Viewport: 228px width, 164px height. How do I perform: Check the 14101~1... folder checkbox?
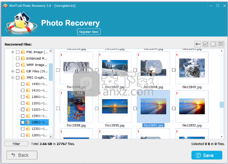pos(22,90)
